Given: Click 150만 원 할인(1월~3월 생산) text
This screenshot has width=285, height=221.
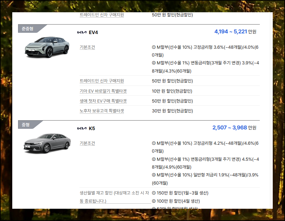Looking at the screenshot, I should (x=180, y=193).
